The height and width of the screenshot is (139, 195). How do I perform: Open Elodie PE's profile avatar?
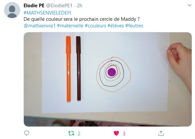click(12, 10)
